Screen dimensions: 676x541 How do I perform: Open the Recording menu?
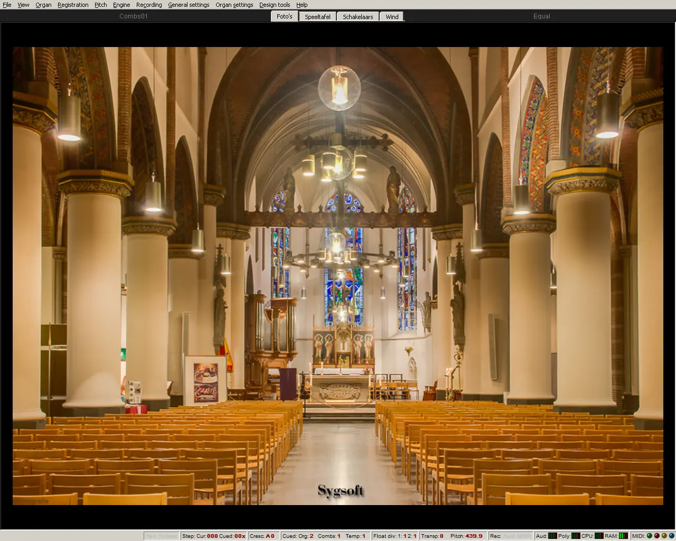[149, 5]
